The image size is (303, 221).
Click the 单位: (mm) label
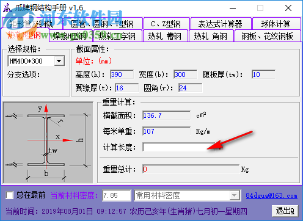point(93,61)
